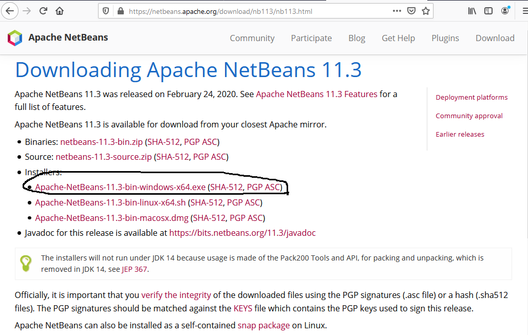Open SHA-512 for the binaries zip
The height and width of the screenshot is (335, 528).
(164, 142)
